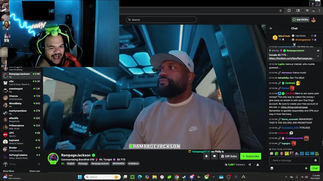Report stream with the warning icon
The height and width of the screenshot is (181, 323).
258,165
